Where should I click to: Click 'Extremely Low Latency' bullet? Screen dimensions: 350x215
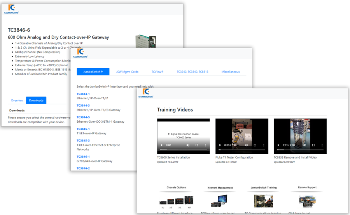point(30,56)
